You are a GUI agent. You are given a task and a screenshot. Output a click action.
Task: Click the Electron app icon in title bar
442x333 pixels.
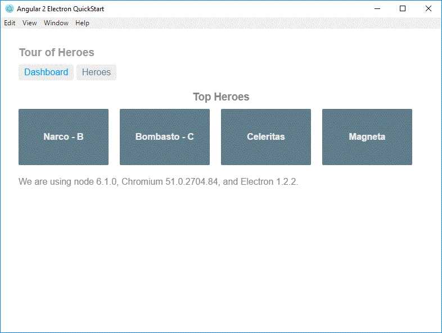[x=10, y=9]
